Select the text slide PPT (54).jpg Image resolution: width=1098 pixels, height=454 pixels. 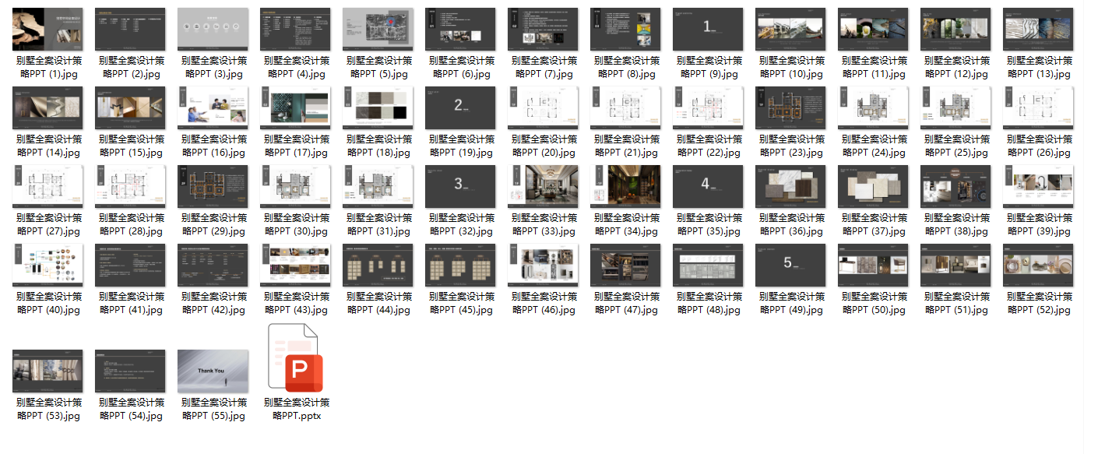[x=130, y=370]
